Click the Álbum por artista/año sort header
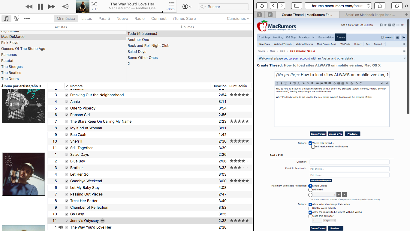 point(21,86)
